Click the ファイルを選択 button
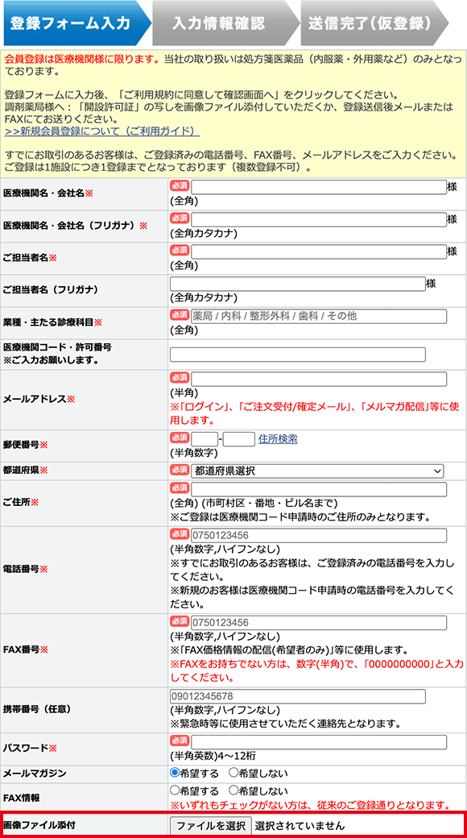 pos(210,825)
